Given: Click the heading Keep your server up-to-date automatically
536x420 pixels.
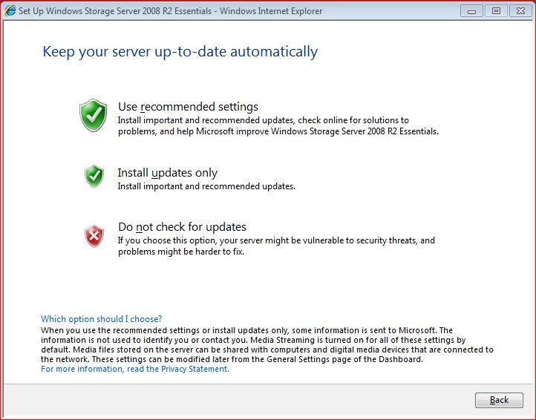Looking at the screenshot, I should pyautogui.click(x=180, y=52).
